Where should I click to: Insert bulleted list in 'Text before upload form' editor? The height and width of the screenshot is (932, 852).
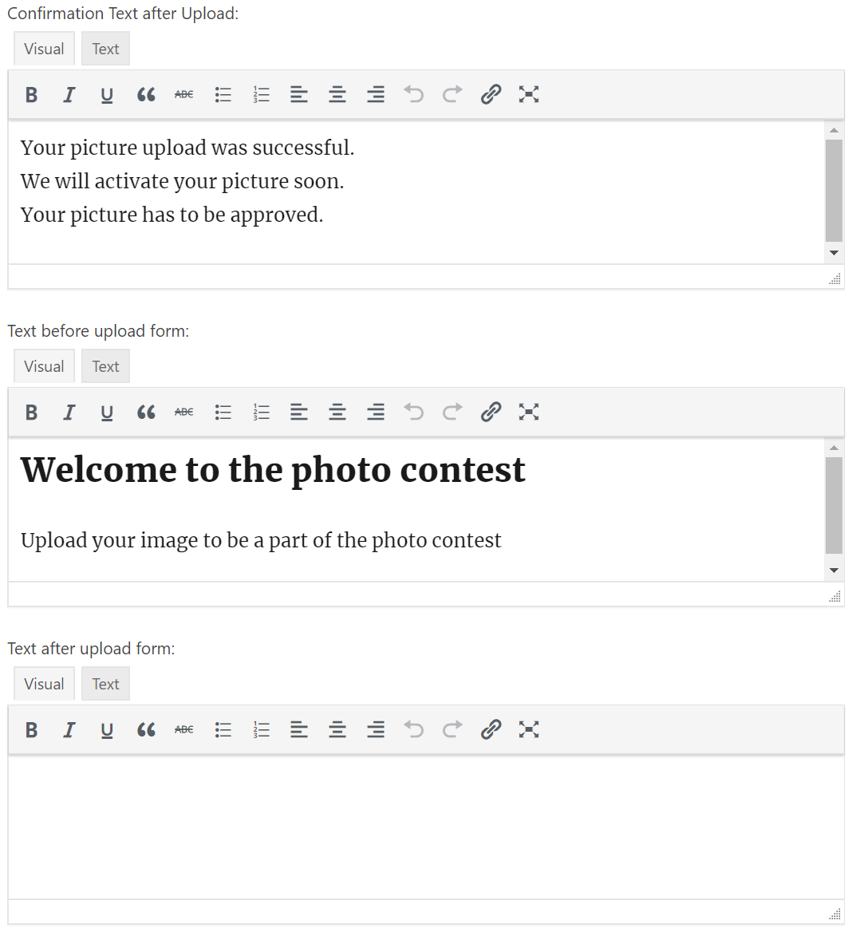pos(223,412)
